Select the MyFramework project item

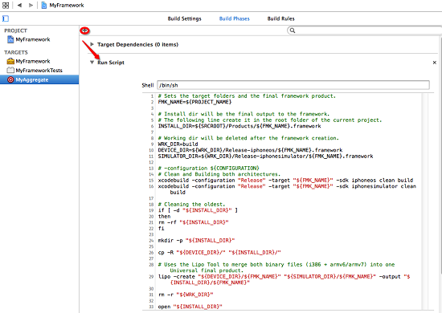tap(28, 39)
